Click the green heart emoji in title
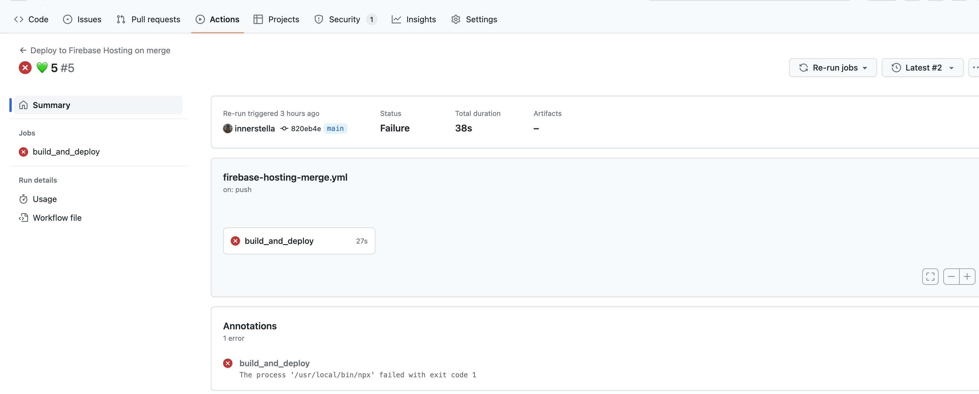This screenshot has height=394, width=979. (x=42, y=68)
